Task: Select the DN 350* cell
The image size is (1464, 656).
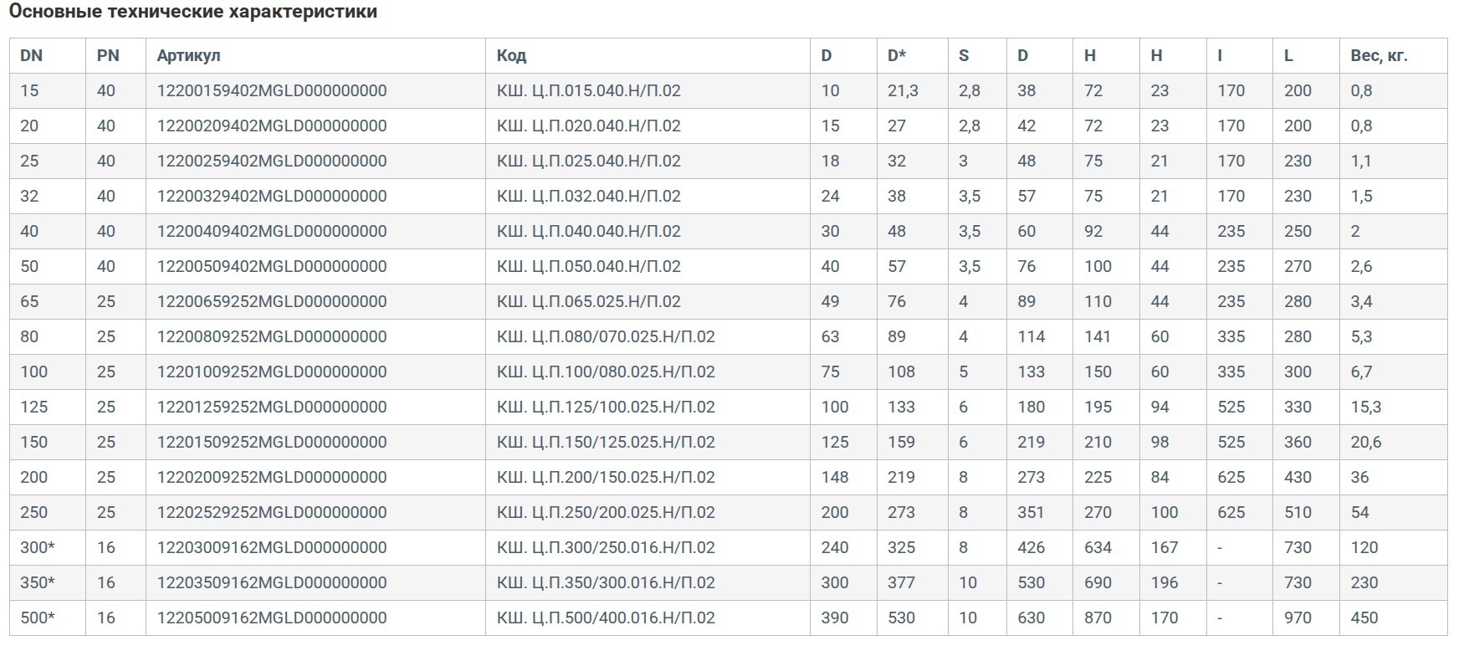Action: pos(38,582)
